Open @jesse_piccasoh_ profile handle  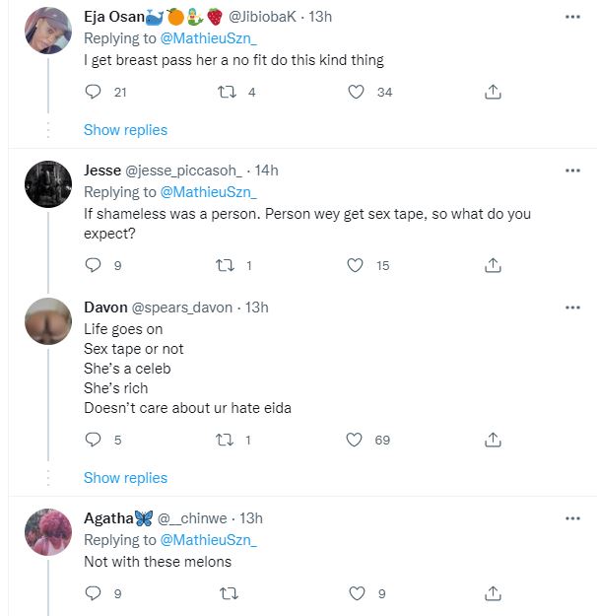pos(184,171)
